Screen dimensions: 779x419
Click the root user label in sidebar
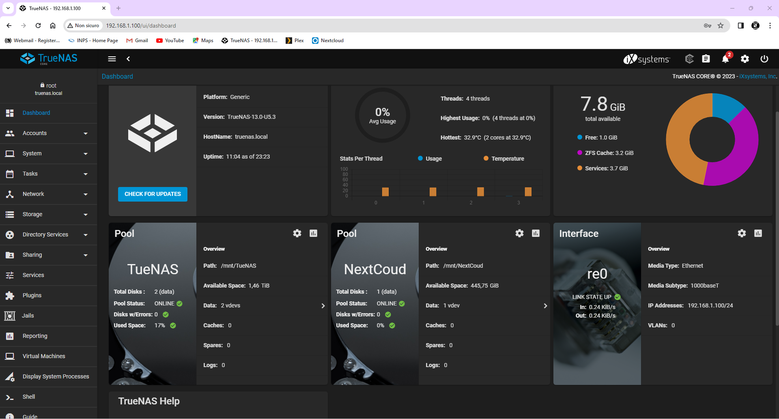point(49,86)
